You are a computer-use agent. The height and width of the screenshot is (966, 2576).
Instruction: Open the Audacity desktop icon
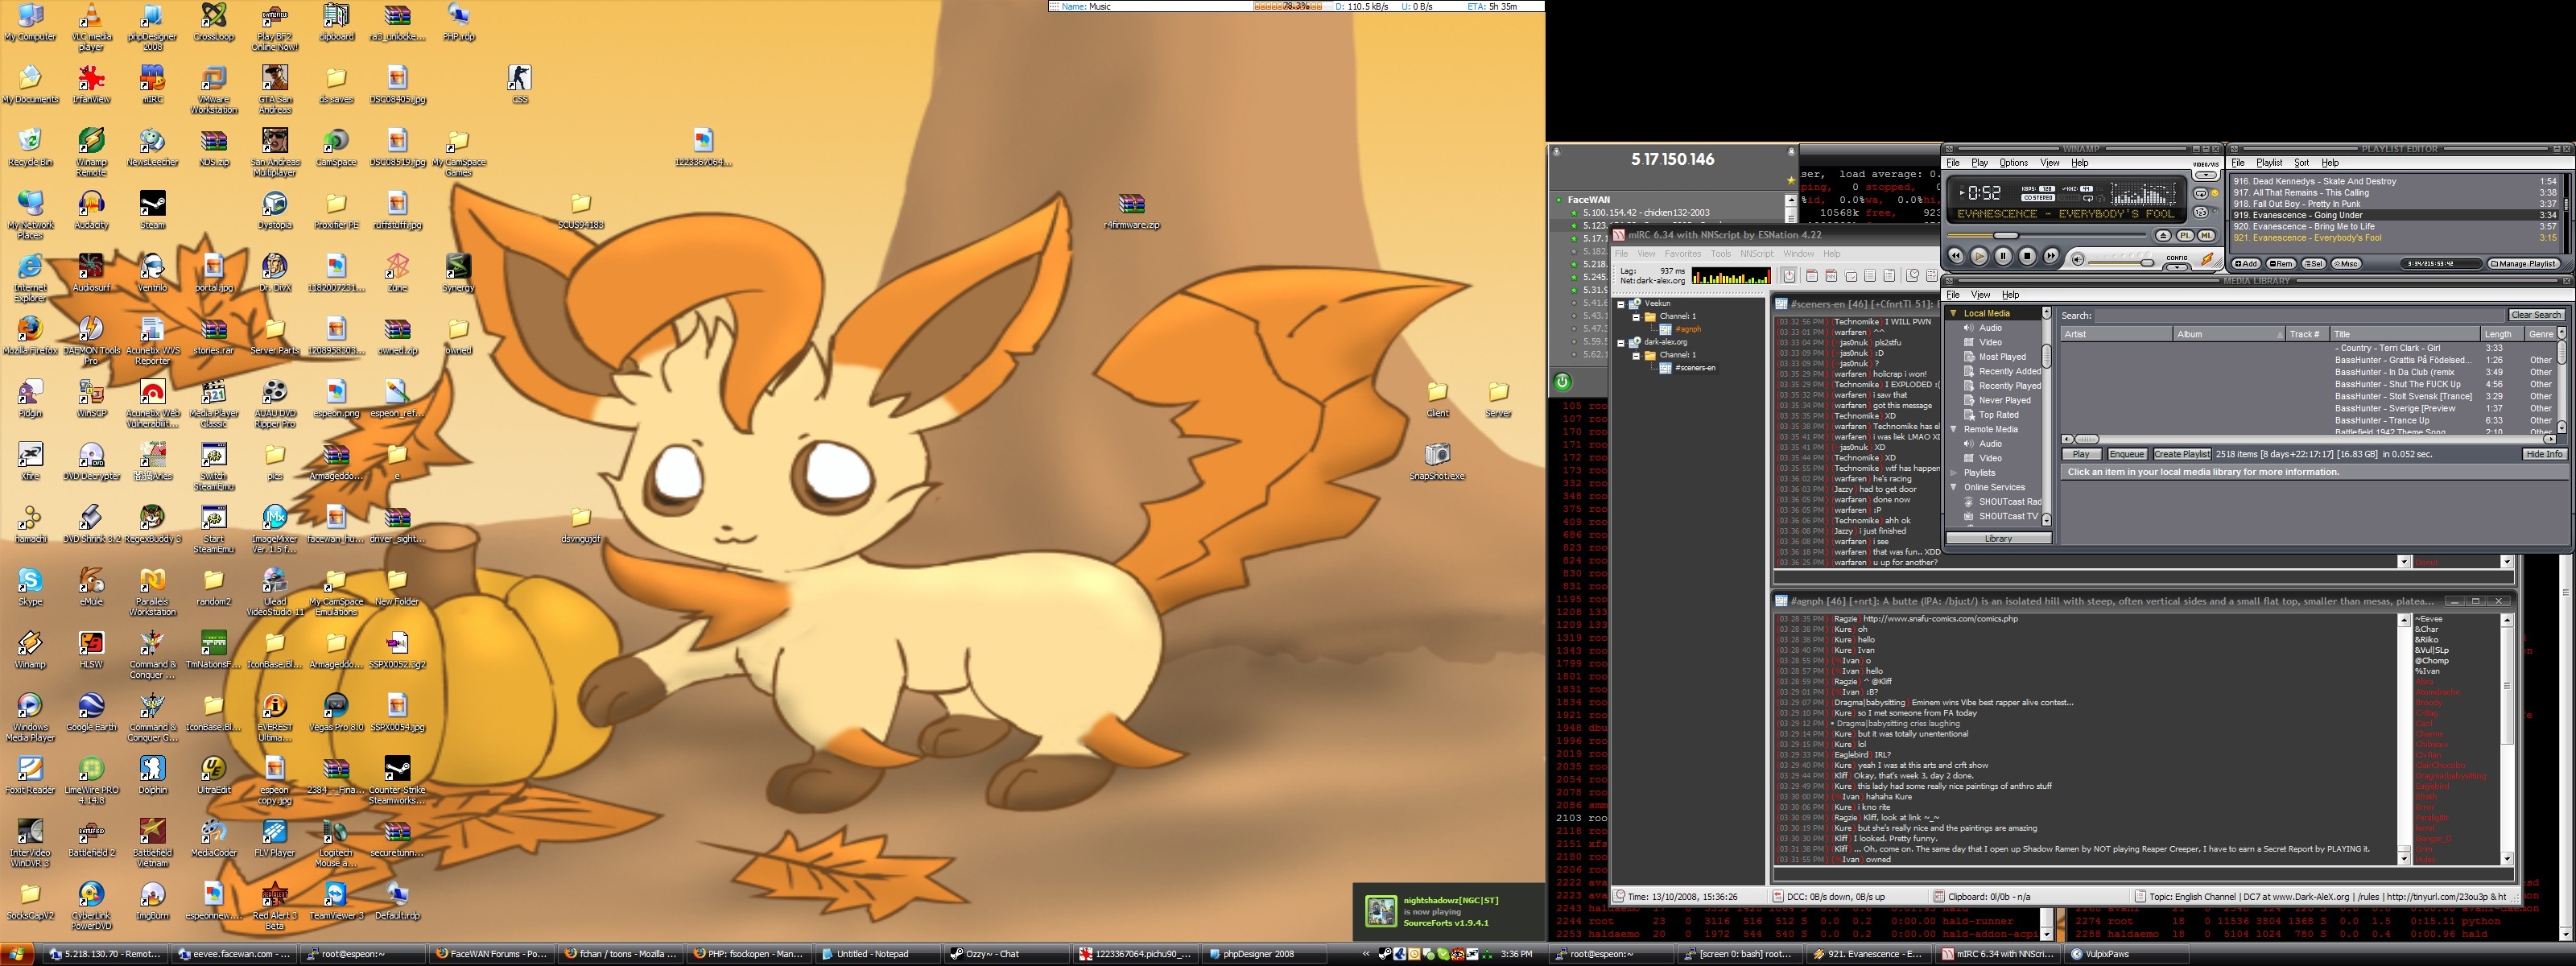[91, 210]
